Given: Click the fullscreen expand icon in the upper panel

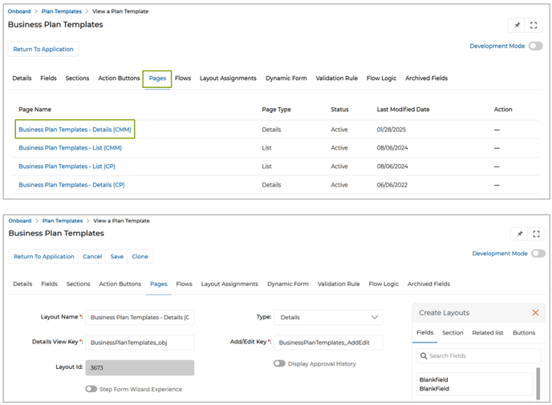Looking at the screenshot, I should pyautogui.click(x=534, y=26).
